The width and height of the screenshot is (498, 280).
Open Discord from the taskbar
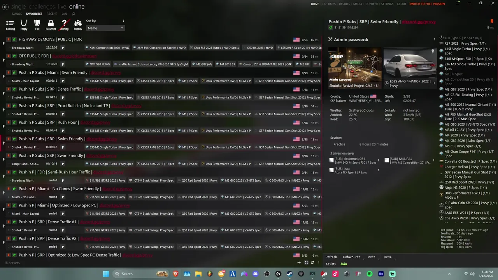255,274
